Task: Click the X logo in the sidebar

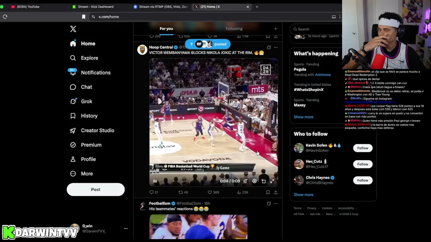Action: tap(73, 29)
